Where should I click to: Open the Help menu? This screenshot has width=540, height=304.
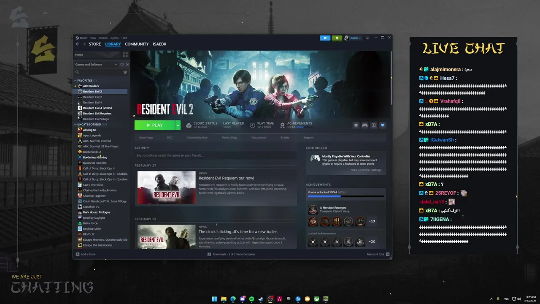coord(124,38)
